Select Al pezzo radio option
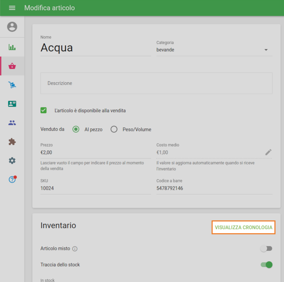The height and width of the screenshot is (282, 284). 76,129
